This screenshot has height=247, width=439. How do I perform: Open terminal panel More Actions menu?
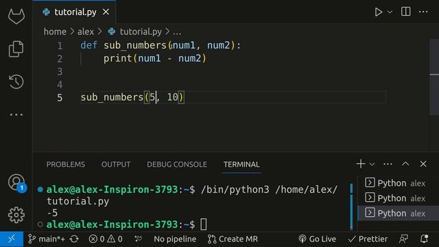(388, 164)
